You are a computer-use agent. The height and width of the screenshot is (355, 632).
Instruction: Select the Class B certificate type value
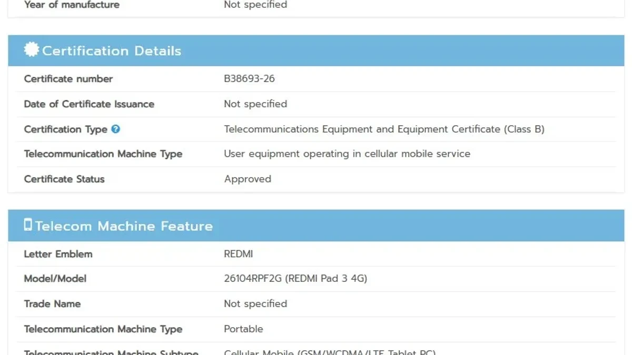click(x=384, y=129)
